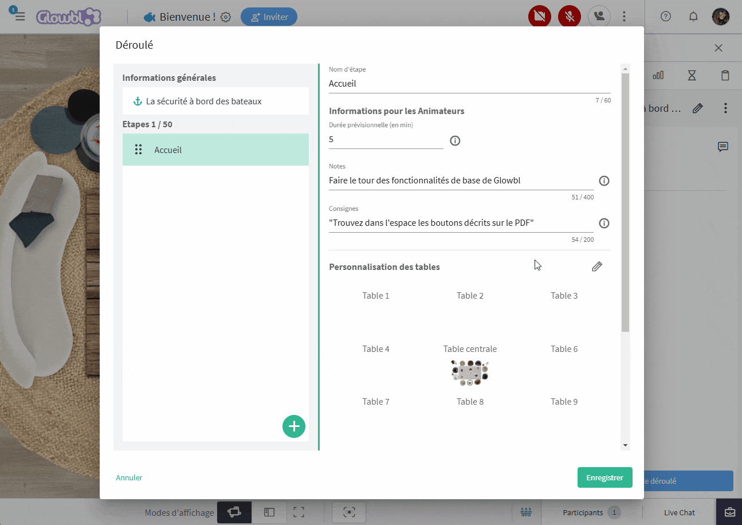Open the help question mark icon
The image size is (742, 525).
tap(666, 17)
